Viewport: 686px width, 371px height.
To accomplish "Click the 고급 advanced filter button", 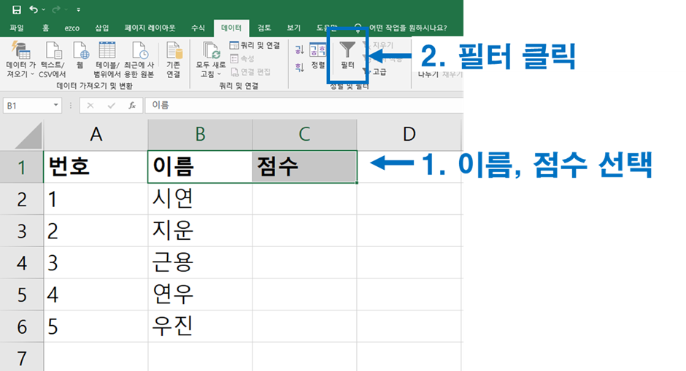I will [375, 71].
